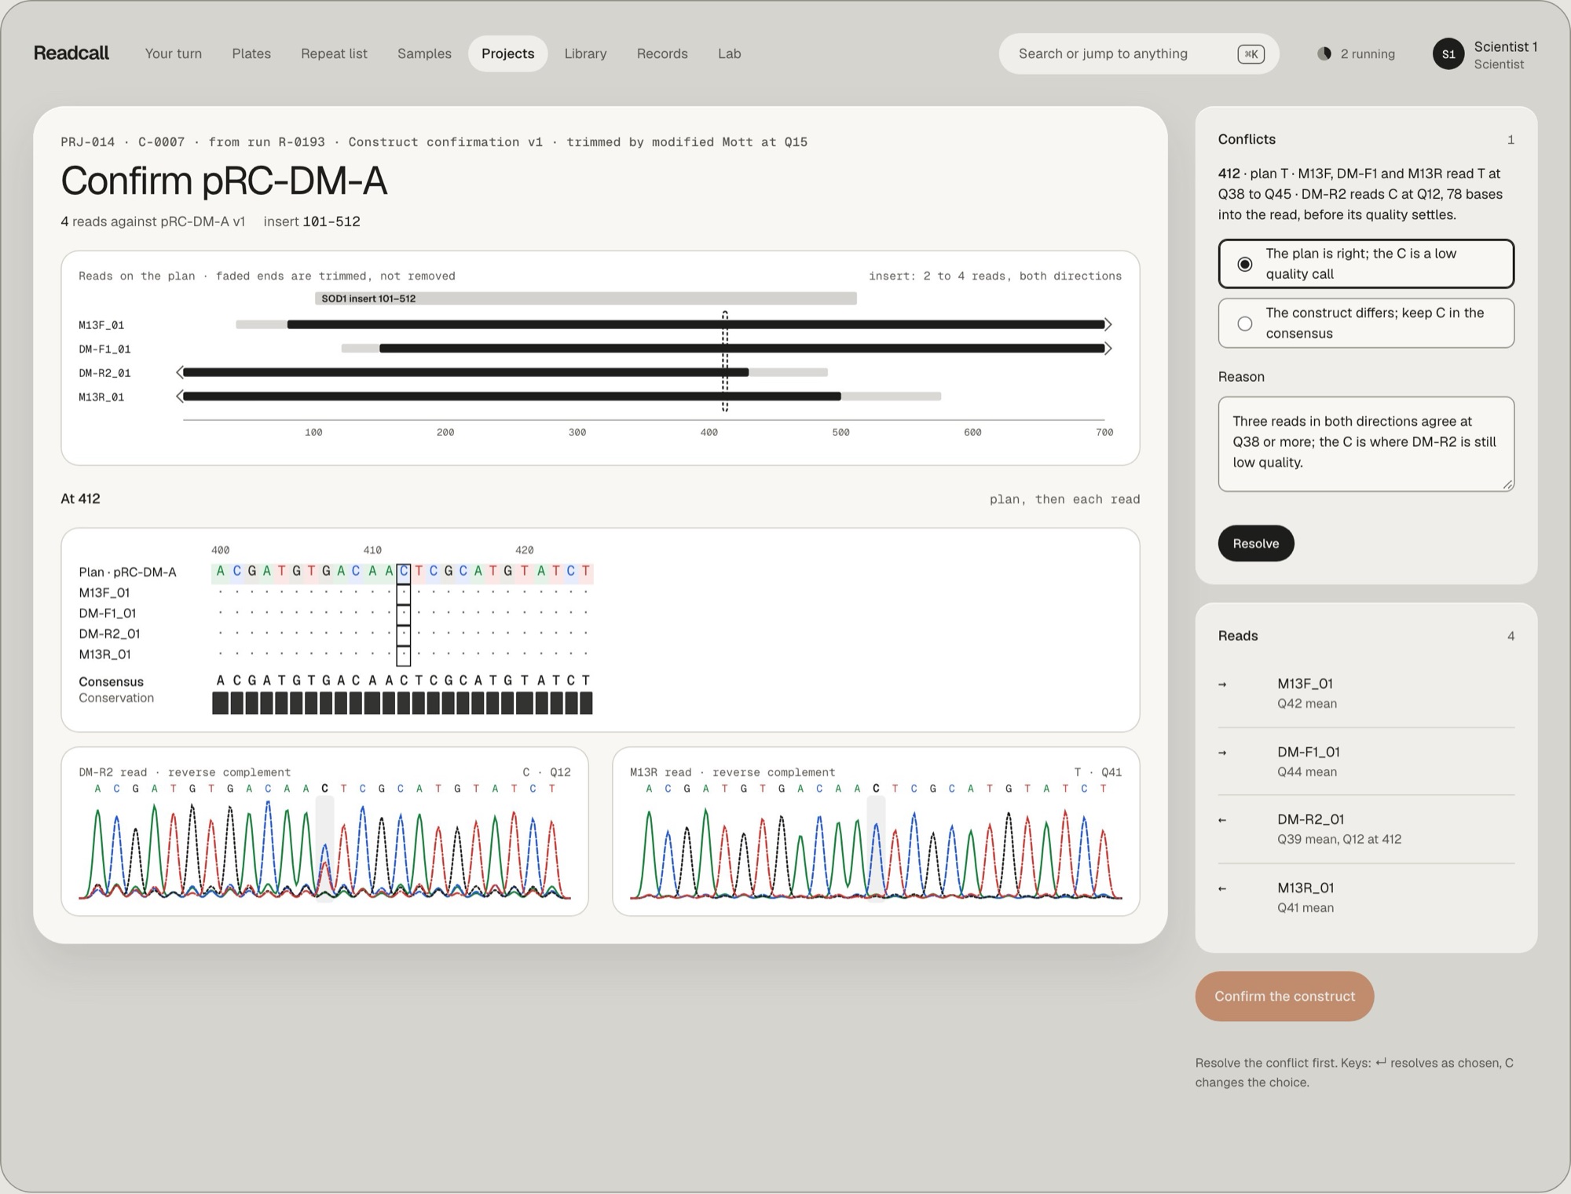Click the Consensus sequence row label
Image resolution: width=1571 pixels, height=1194 pixels.
click(111, 681)
